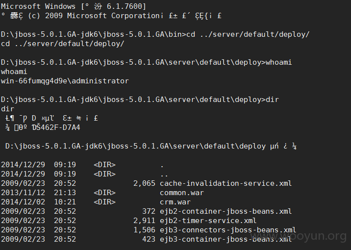Click ejb3-container-jboss-beans.xml filename
Viewport: 351px width, 250px height.
(x=226, y=239)
